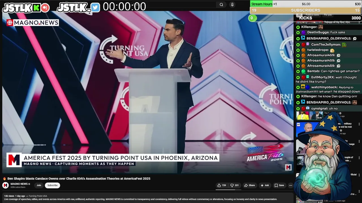Open the Ask AI button
362x203 pixels.
265,185
